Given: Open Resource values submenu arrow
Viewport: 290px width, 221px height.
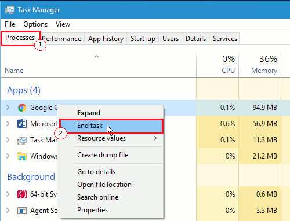Looking at the screenshot, I should (x=155, y=138).
